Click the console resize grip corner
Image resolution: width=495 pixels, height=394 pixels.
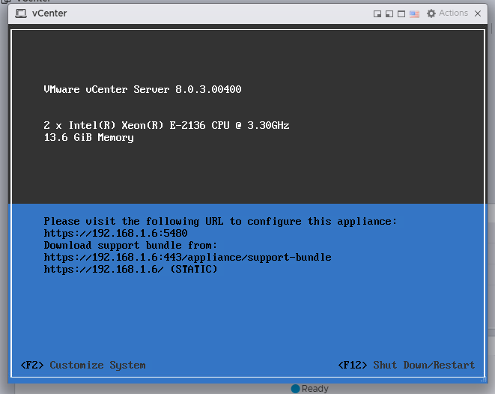click(484, 380)
